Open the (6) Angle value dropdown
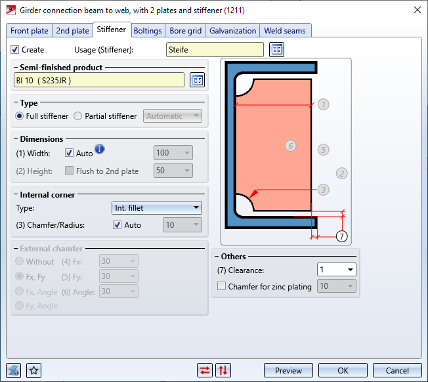The width and height of the screenshot is (428, 382). [x=119, y=291]
